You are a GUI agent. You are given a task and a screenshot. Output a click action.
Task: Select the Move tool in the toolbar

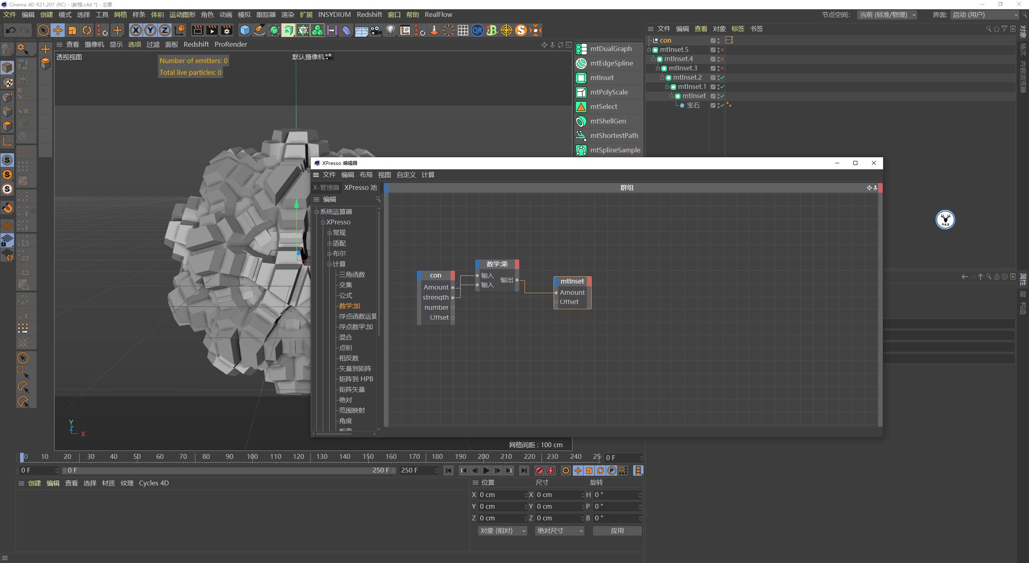(x=57, y=30)
